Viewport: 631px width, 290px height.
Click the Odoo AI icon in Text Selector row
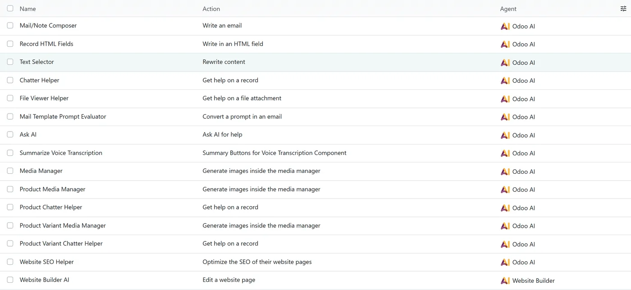pos(505,63)
